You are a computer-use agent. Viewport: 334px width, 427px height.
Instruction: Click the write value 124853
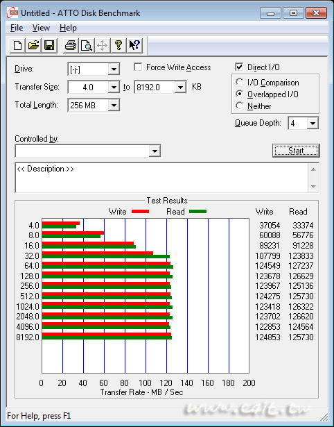point(267,337)
